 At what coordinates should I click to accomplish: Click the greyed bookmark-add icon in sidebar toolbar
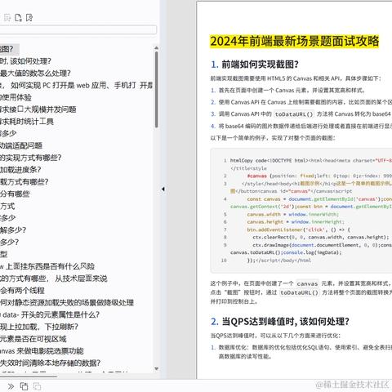7,18
